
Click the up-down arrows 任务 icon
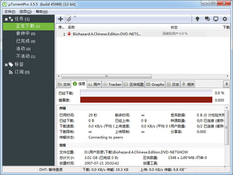click(x=11, y=19)
